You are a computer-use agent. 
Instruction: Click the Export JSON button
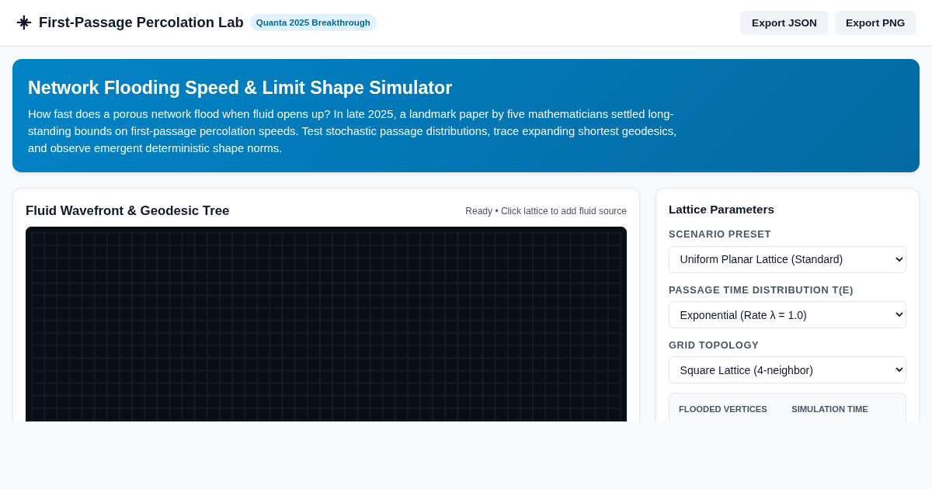click(x=784, y=23)
